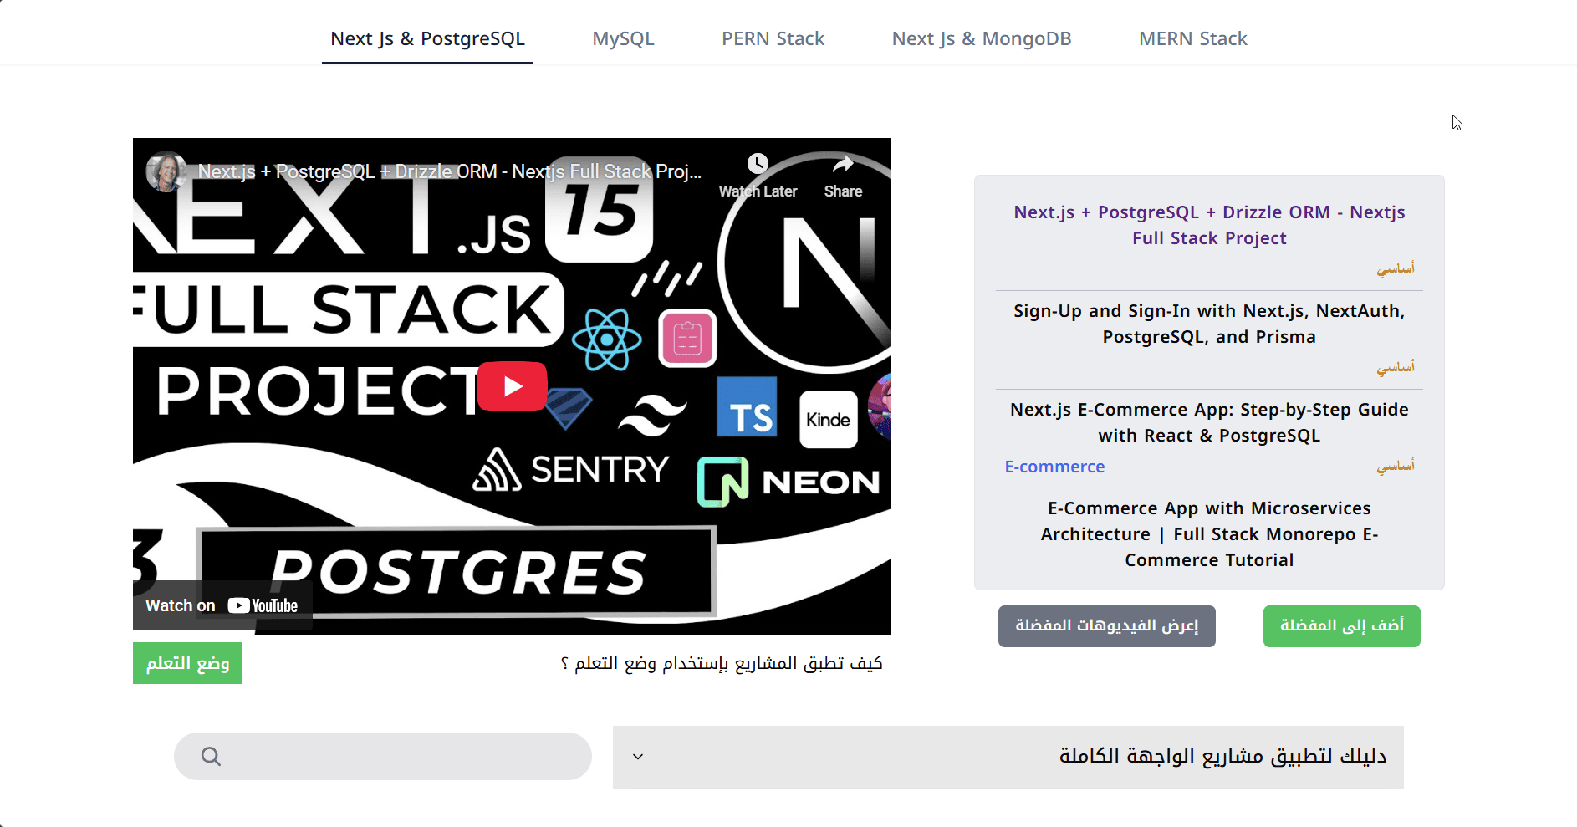Select Sign-Up and Sign-In with NextAuth video

pos(1209,324)
